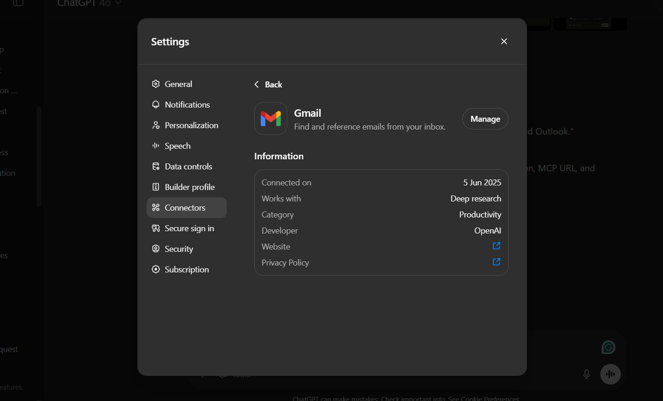Click the 'Productivity' category value
This screenshot has width=663, height=401.
coord(480,215)
